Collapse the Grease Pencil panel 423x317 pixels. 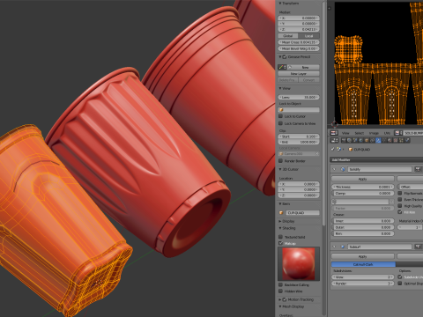[280, 57]
